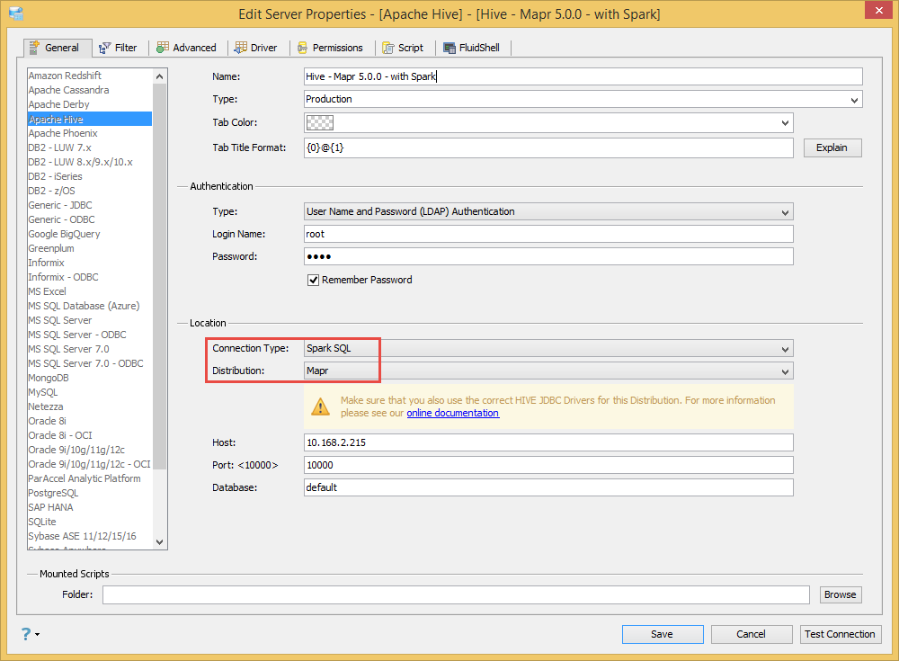Select Amazon Redshift in the server list

click(90, 76)
